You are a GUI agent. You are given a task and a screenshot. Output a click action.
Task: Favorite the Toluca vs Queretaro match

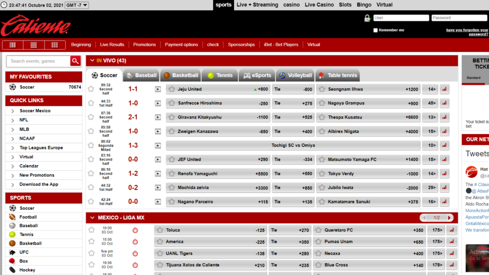[x=91, y=230]
